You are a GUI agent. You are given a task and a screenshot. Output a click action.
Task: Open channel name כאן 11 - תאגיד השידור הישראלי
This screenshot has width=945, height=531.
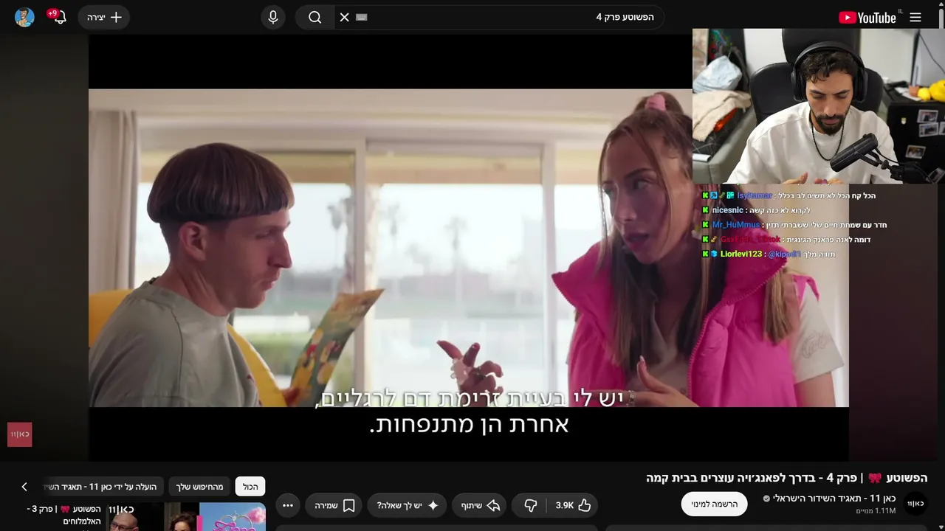pyautogui.click(x=834, y=499)
